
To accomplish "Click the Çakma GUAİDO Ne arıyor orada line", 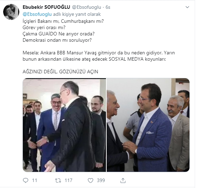I will (59, 34).
